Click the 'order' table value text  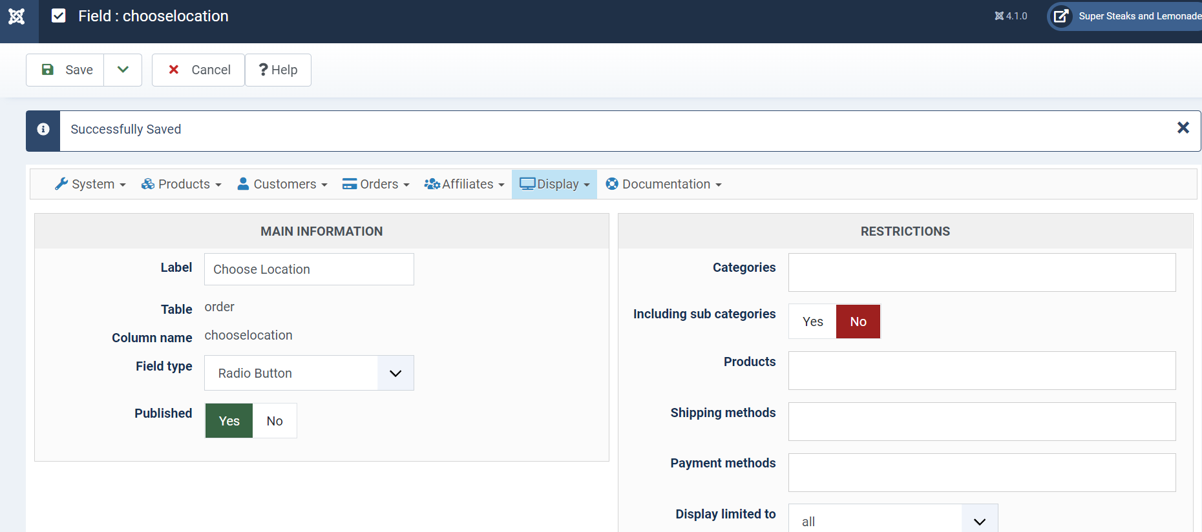(x=219, y=307)
